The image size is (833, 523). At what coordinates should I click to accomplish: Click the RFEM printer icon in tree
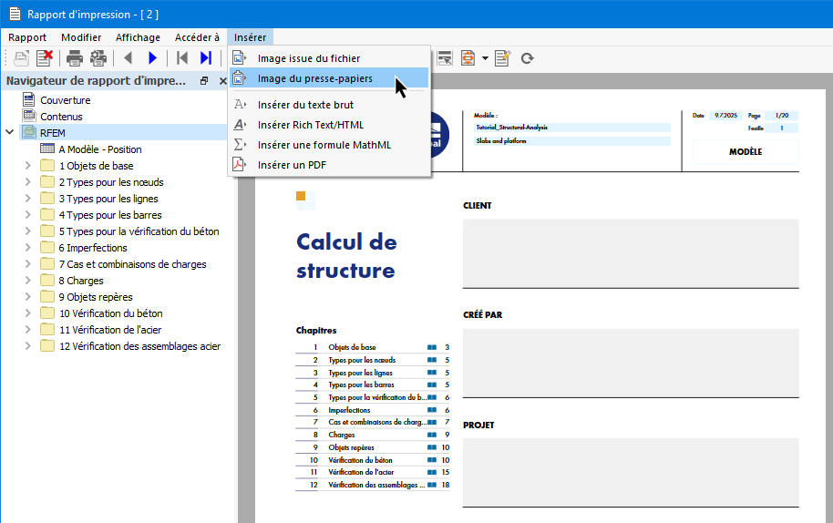pyautogui.click(x=28, y=132)
